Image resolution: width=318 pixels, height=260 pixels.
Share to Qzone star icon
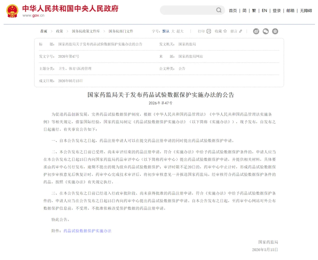[275, 31]
